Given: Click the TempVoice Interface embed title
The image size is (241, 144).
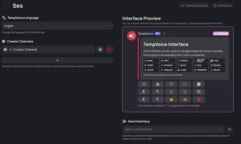Looking at the screenshot, I should 166,44.
